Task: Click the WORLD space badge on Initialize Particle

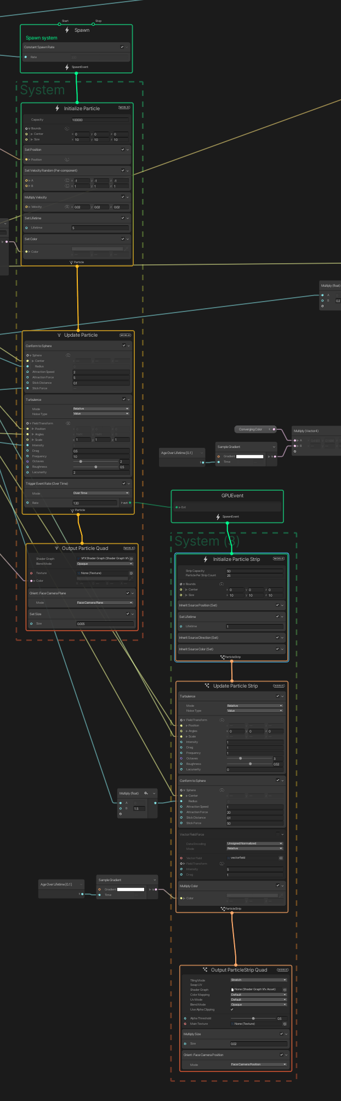Action: coord(124,107)
